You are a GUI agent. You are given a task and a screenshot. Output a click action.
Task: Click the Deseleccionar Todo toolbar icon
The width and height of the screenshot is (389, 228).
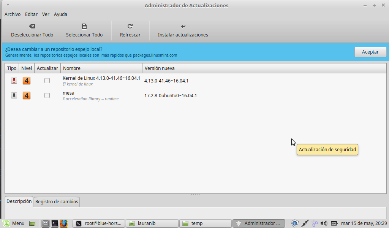pyautogui.click(x=32, y=26)
